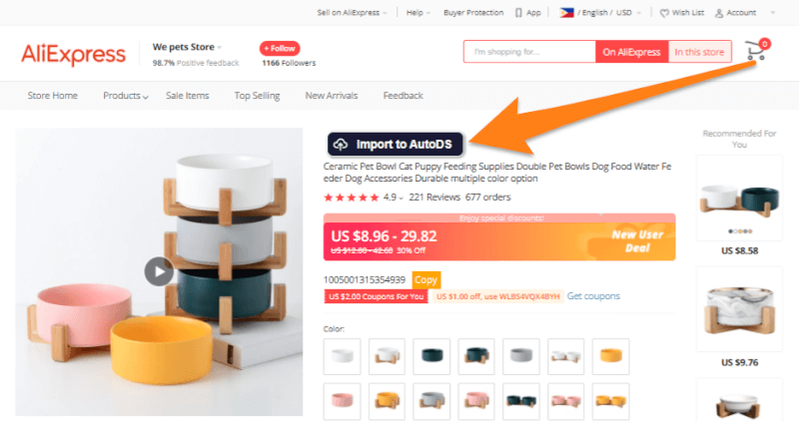Click the AliExpress logo
This screenshot has height=422, width=799.
coord(73,55)
